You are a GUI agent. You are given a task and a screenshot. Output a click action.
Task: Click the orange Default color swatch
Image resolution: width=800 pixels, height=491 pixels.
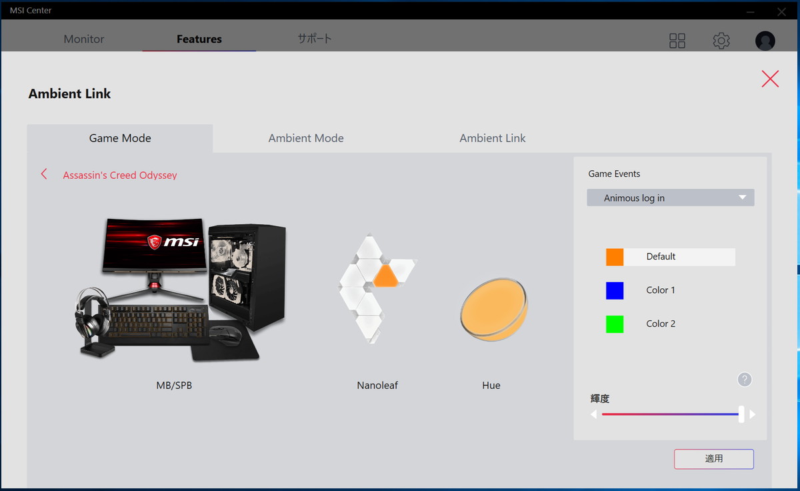pos(615,257)
